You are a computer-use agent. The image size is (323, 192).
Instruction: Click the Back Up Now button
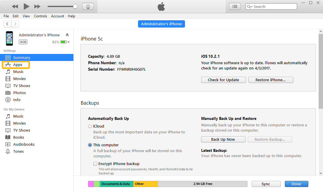coord(223,139)
